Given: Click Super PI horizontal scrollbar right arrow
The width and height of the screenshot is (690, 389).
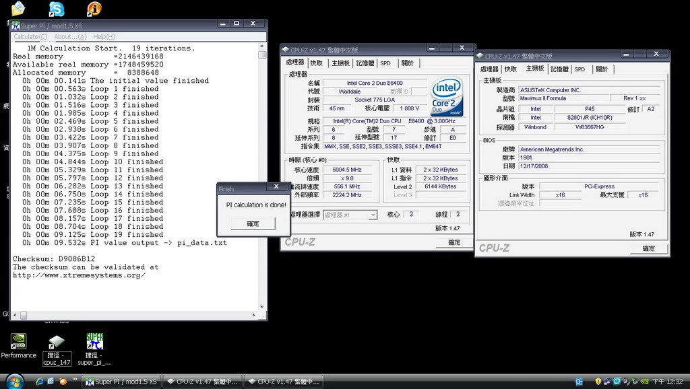Looking at the screenshot, I should coord(254,315).
